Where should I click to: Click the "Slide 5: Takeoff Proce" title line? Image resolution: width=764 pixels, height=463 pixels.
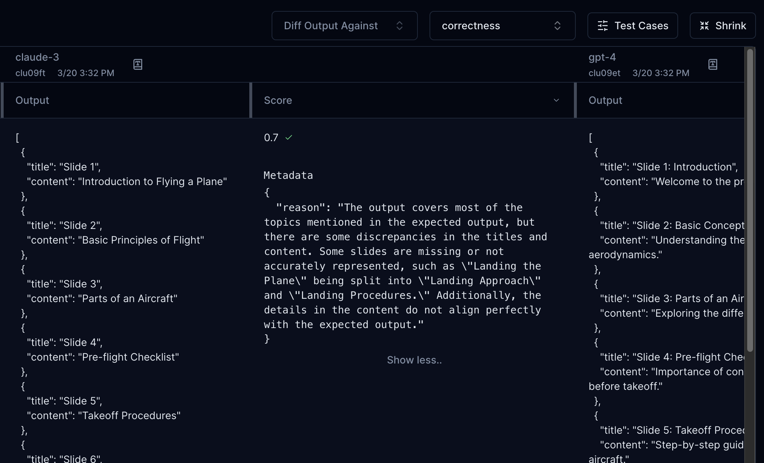(x=672, y=430)
